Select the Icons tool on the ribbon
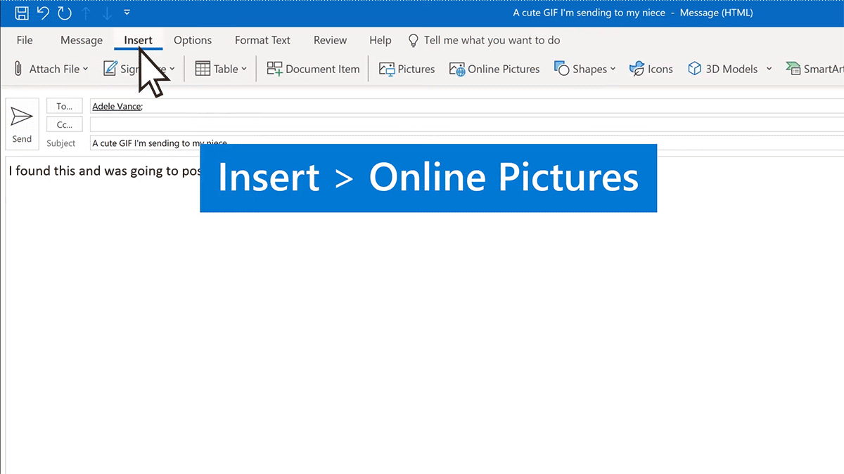This screenshot has height=474, width=844. pos(651,69)
